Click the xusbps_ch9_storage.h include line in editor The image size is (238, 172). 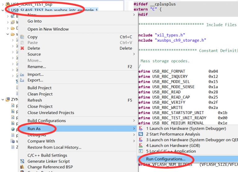pyautogui.click(x=180, y=40)
